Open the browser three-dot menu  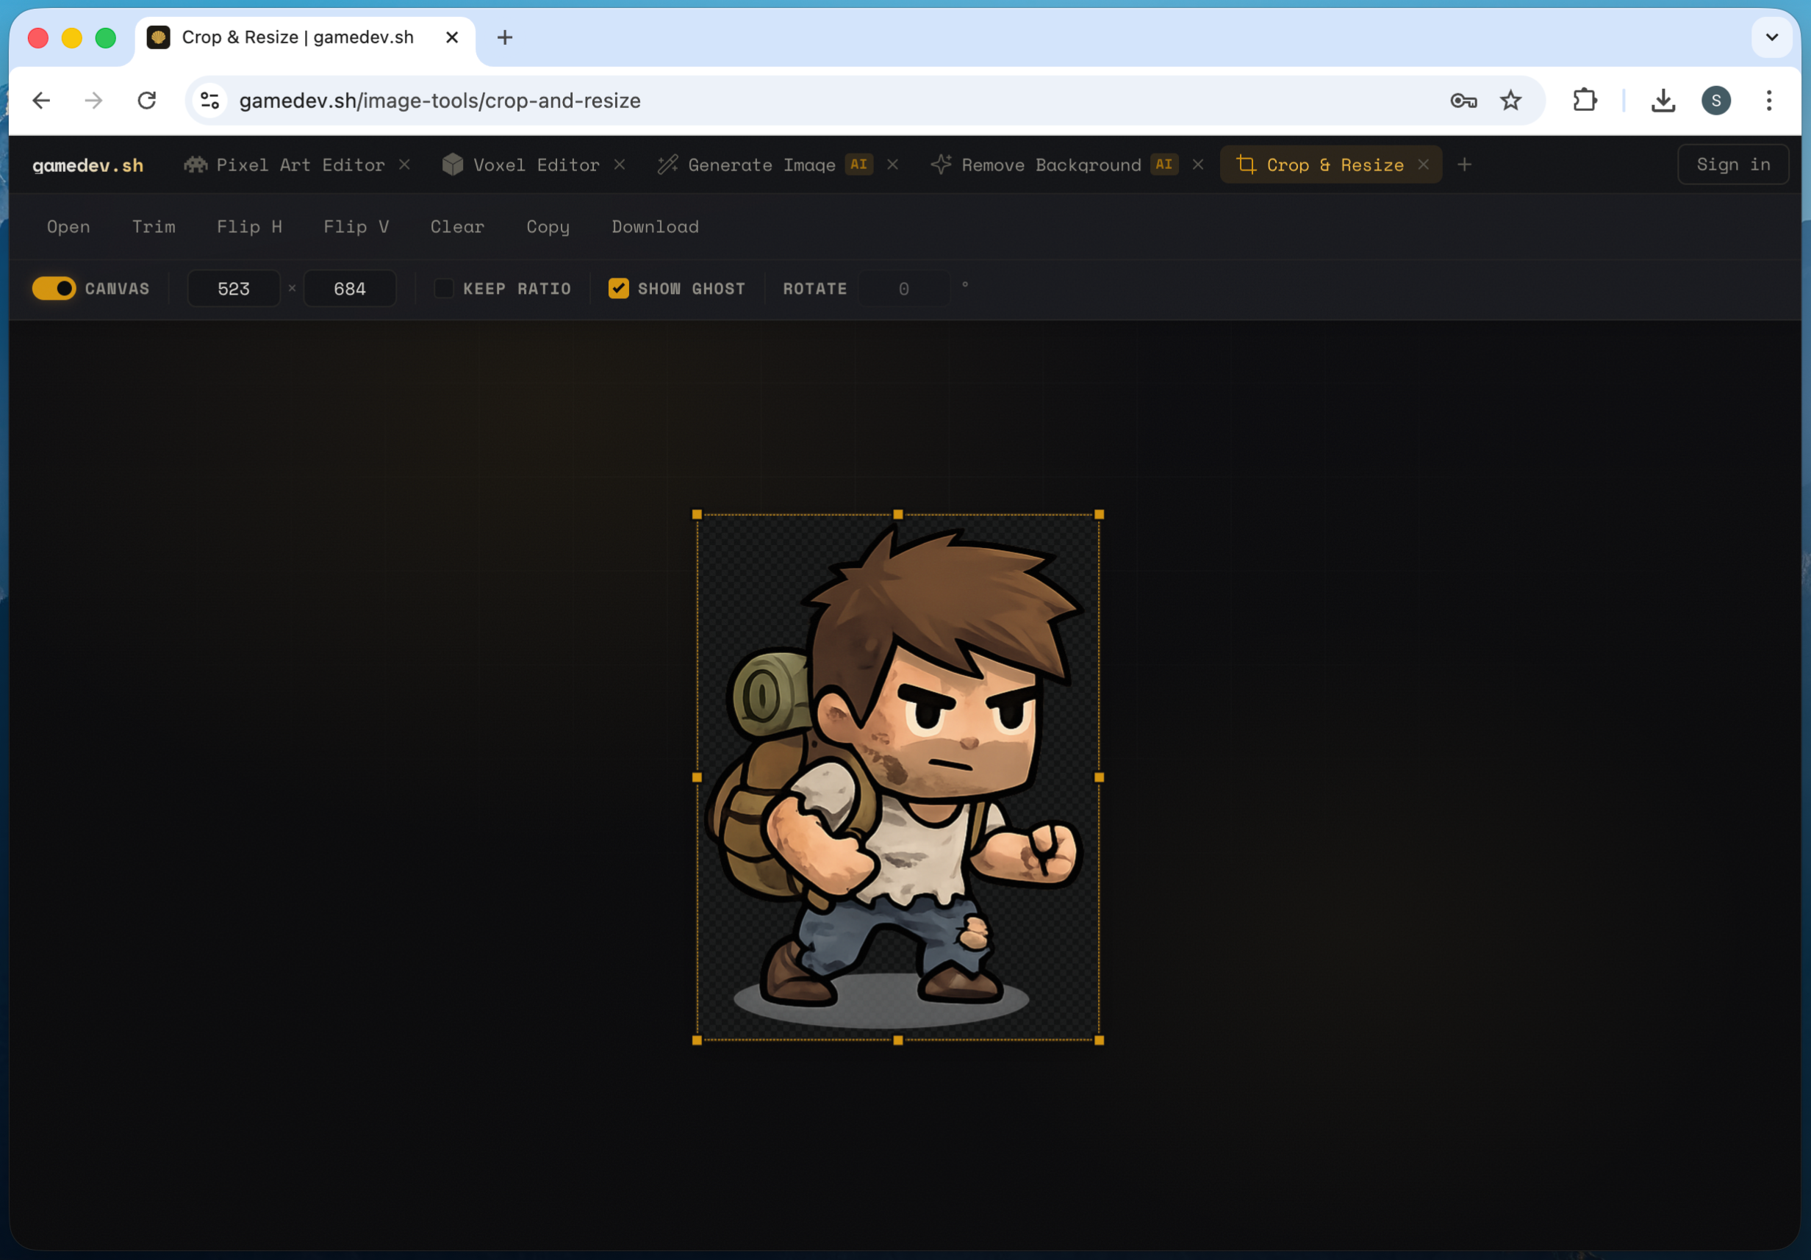click(x=1768, y=100)
